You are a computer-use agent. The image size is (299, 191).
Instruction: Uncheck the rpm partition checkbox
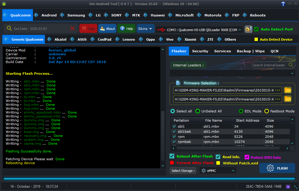point(174,137)
